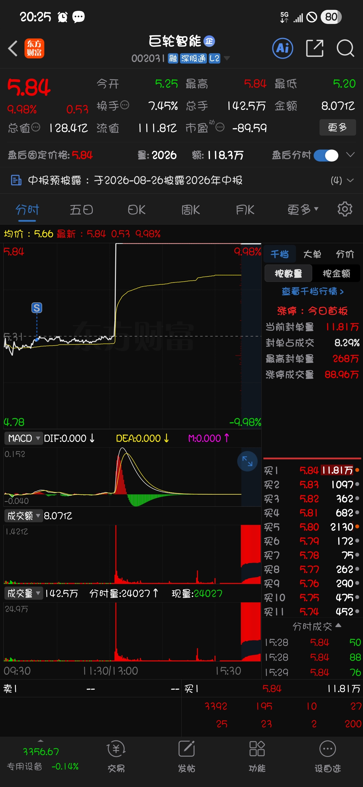
Task: Tap the battery 80 status indicator
Action: click(331, 17)
